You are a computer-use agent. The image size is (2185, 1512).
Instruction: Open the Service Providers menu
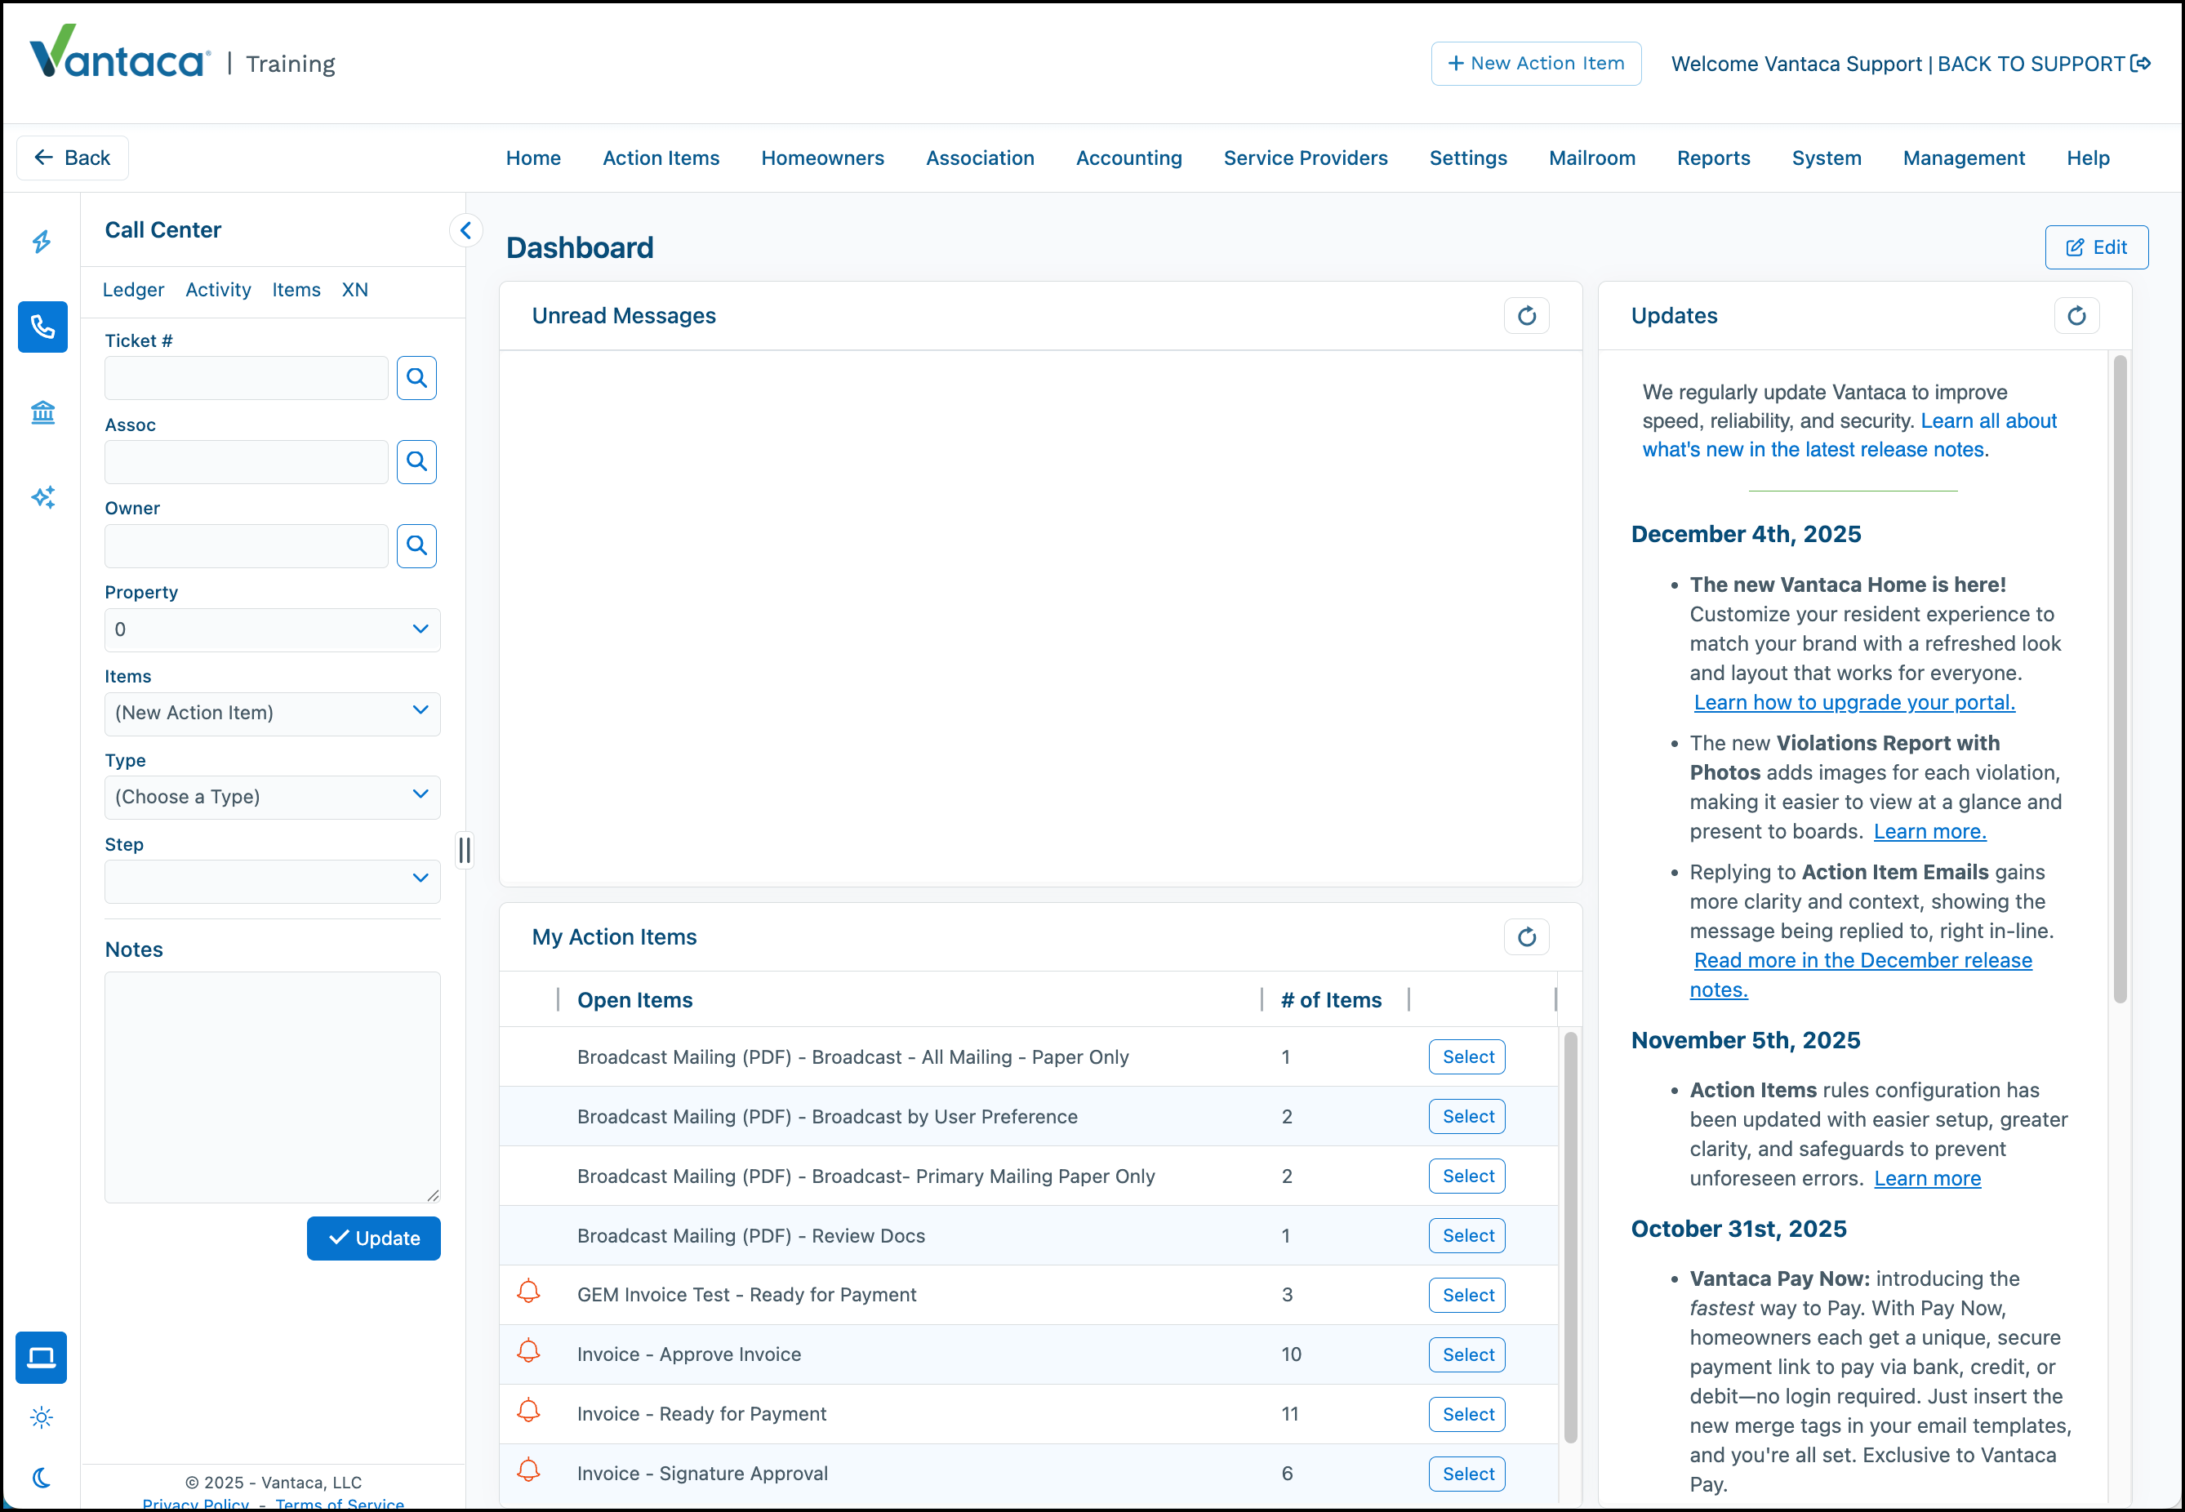pos(1305,158)
